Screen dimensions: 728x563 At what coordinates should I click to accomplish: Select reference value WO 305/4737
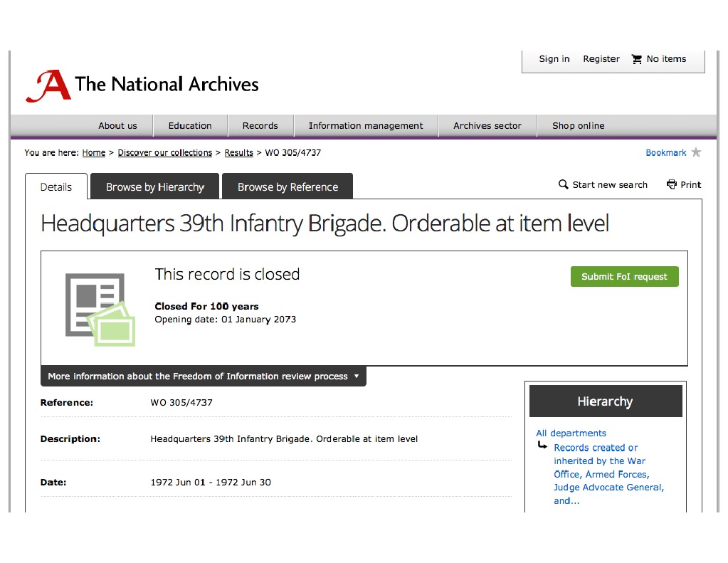(181, 403)
